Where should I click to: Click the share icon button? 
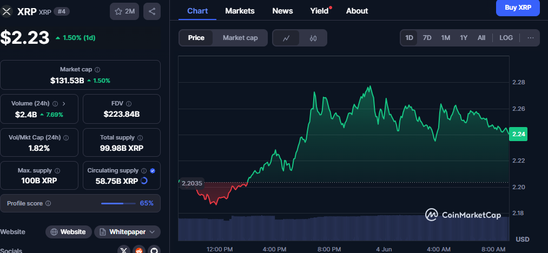click(152, 11)
